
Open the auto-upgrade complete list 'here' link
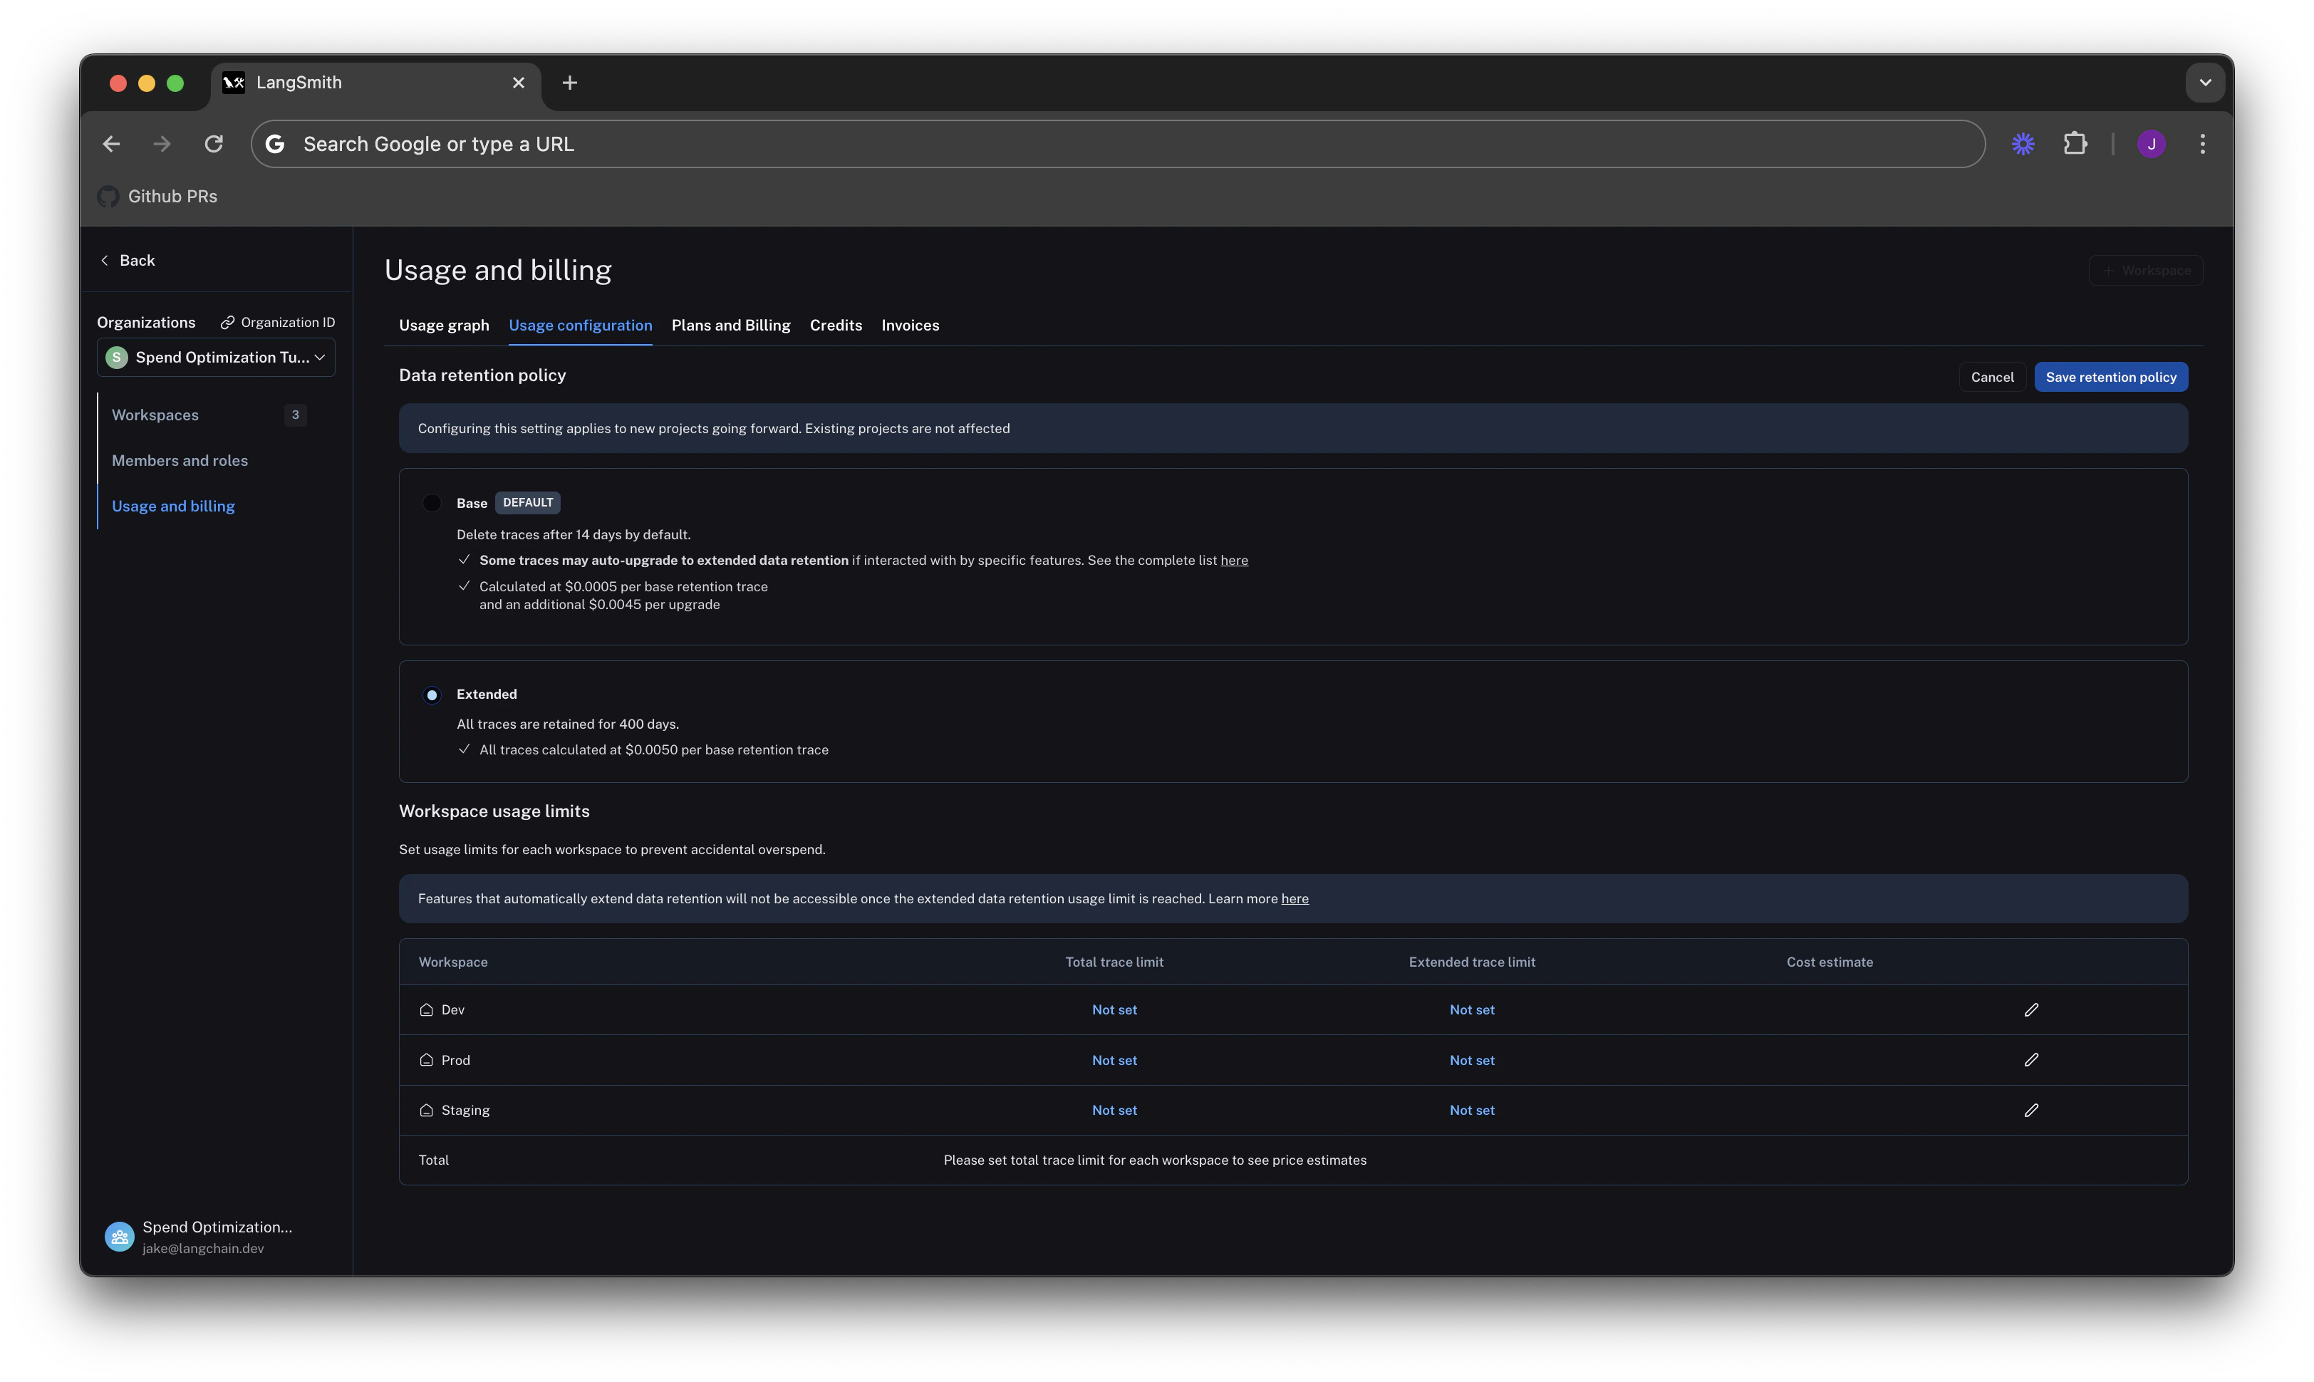pos(1234,561)
